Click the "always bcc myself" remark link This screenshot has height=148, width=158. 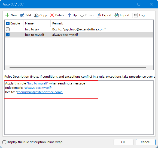tap(38, 88)
